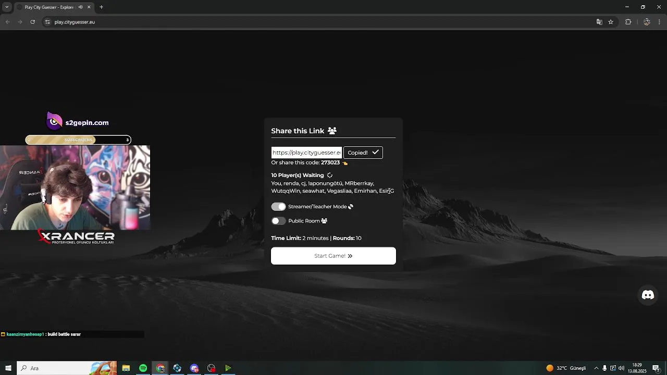Screen dimensions: 667x375
Task: Click the s2gepin.com overlay logo
Action: pyautogui.click(x=78, y=122)
